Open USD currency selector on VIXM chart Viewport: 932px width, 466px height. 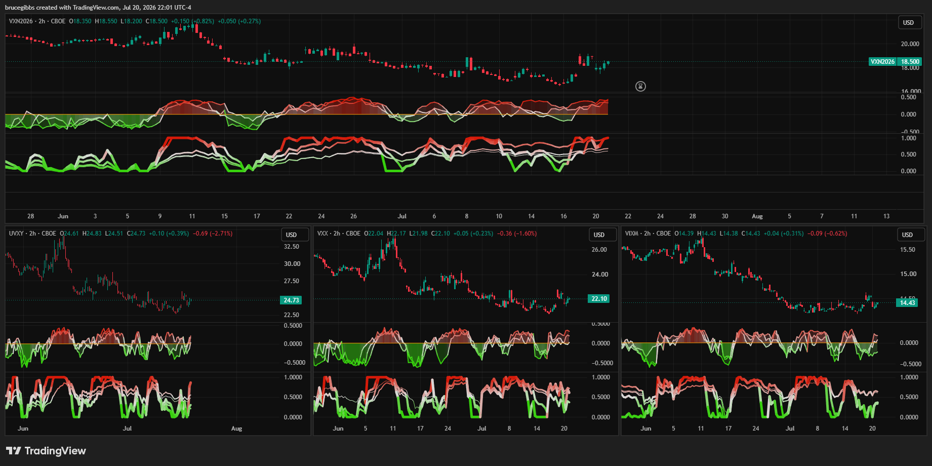(908, 235)
